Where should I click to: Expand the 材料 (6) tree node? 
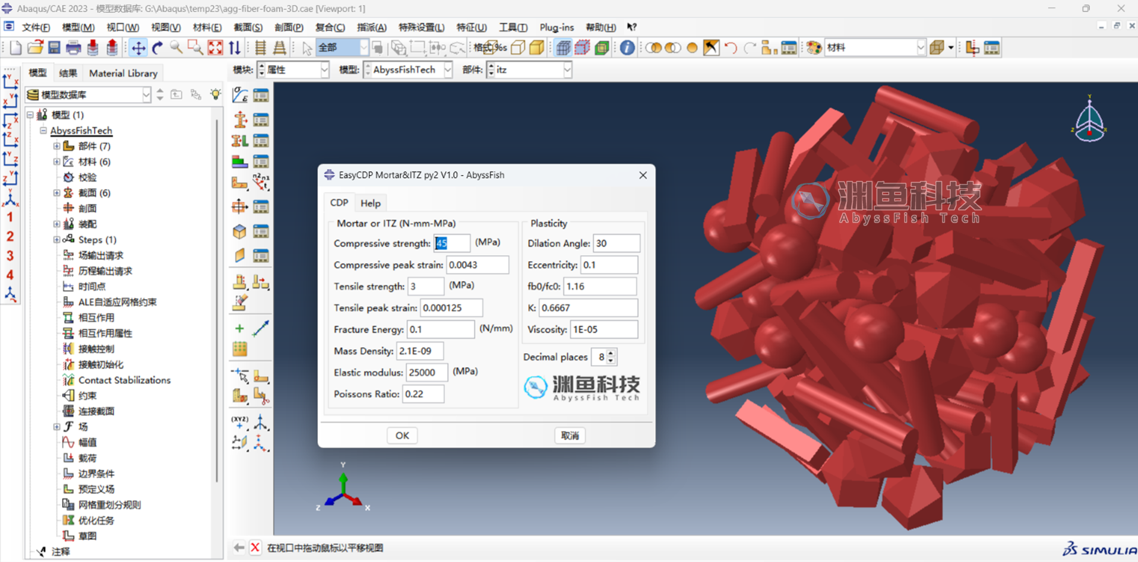coord(56,161)
